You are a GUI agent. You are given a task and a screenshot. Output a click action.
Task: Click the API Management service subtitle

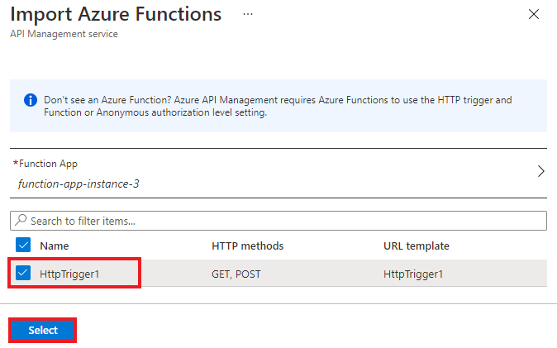click(64, 34)
